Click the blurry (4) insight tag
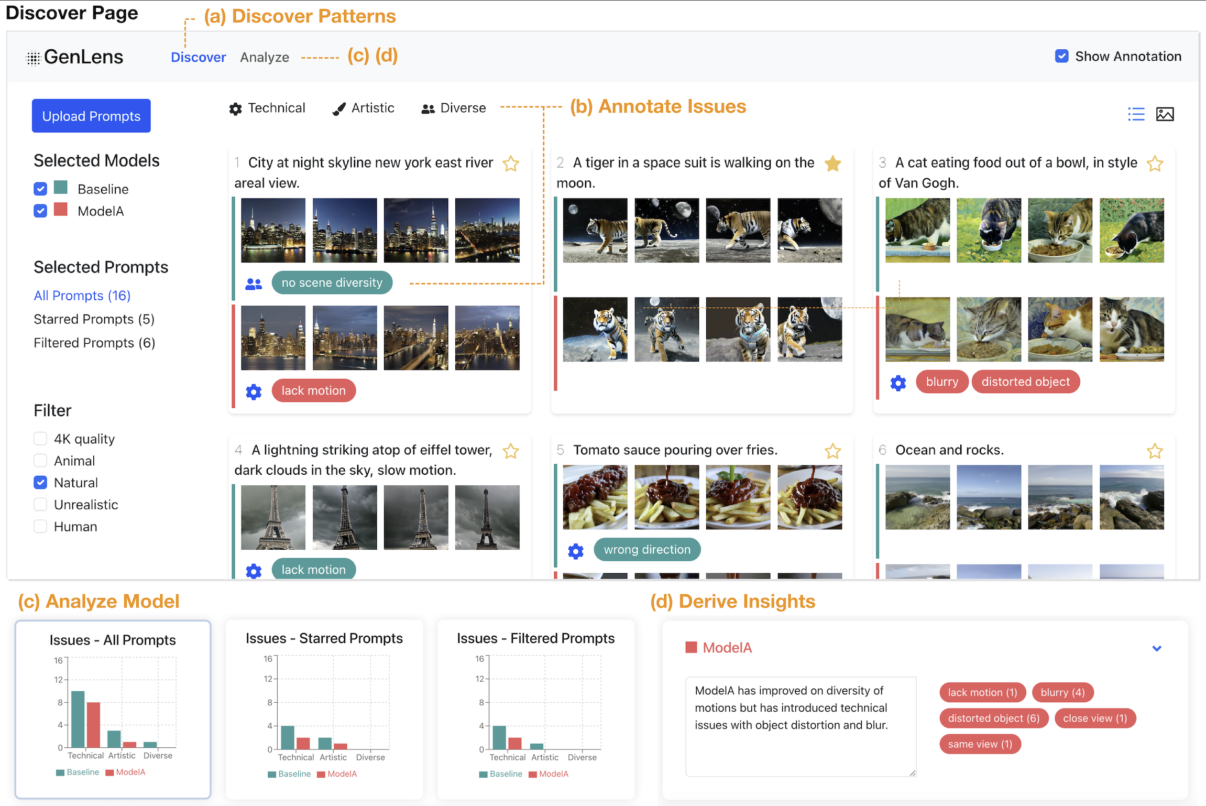Image resolution: width=1206 pixels, height=806 pixels. (1062, 692)
